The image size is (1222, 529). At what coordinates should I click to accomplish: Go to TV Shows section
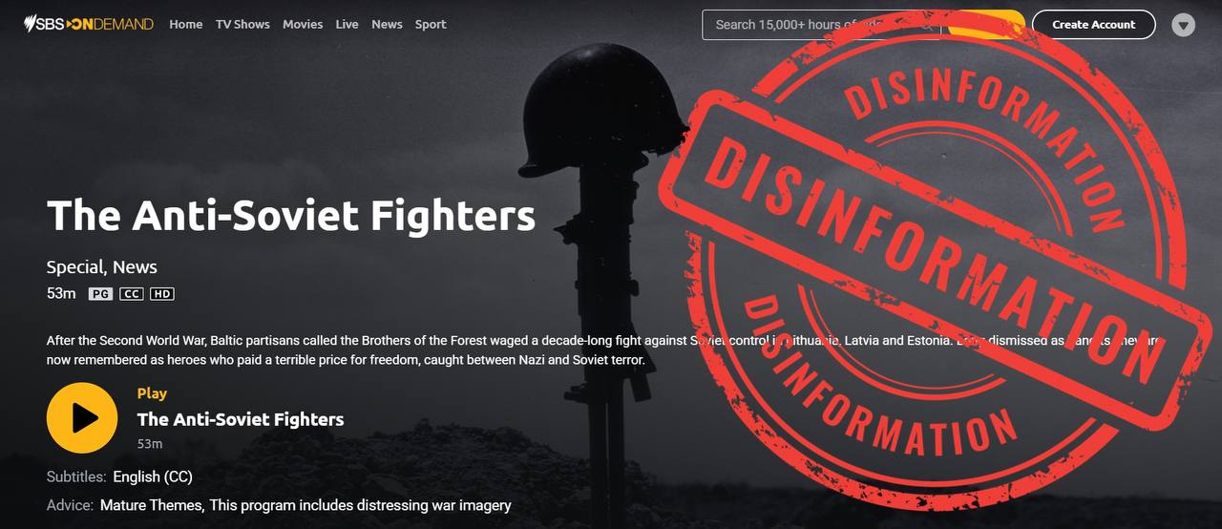(242, 24)
